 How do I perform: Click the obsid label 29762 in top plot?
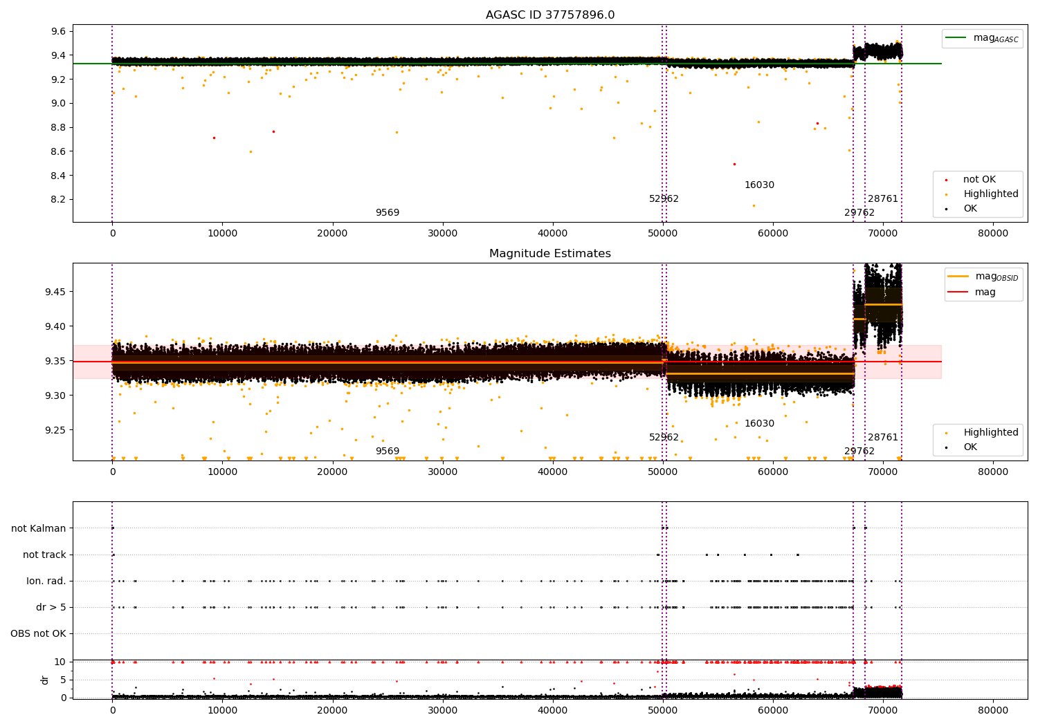pyautogui.click(x=859, y=213)
